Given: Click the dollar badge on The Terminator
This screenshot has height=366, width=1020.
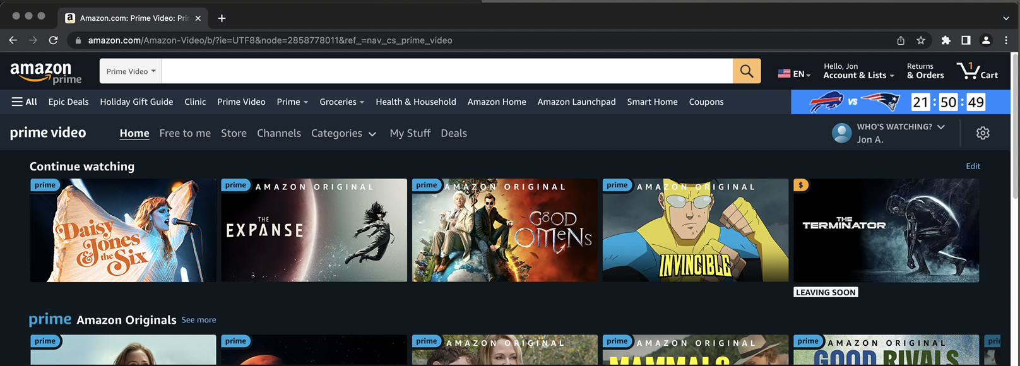Looking at the screenshot, I should [801, 185].
